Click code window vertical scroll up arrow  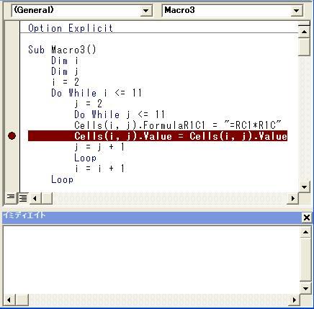pos(305,32)
